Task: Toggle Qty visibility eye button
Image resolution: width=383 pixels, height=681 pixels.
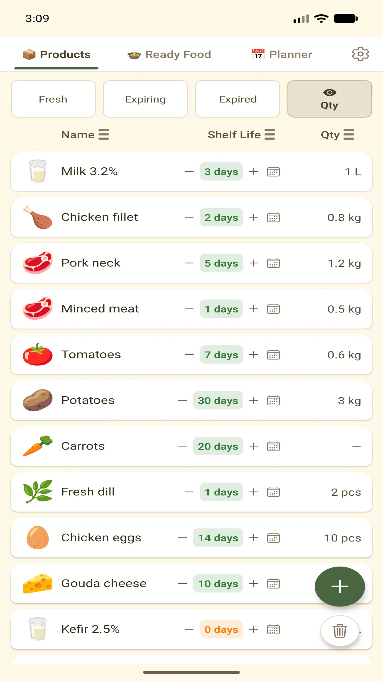Action: [x=329, y=99]
